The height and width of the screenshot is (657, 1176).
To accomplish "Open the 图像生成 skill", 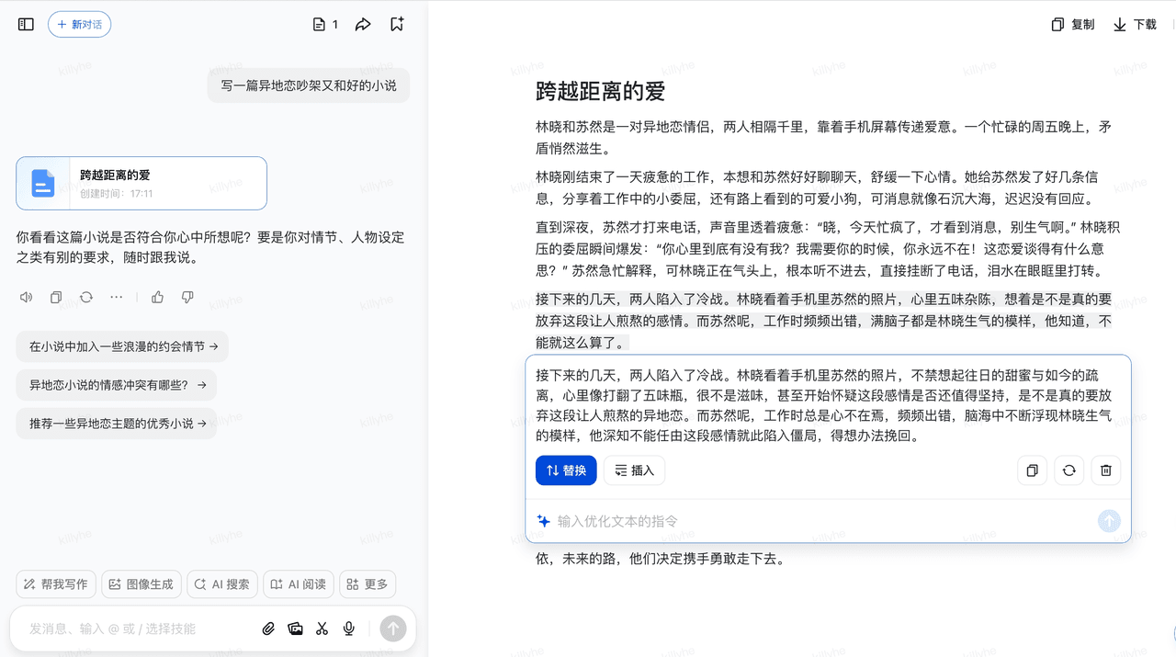I will [x=141, y=584].
